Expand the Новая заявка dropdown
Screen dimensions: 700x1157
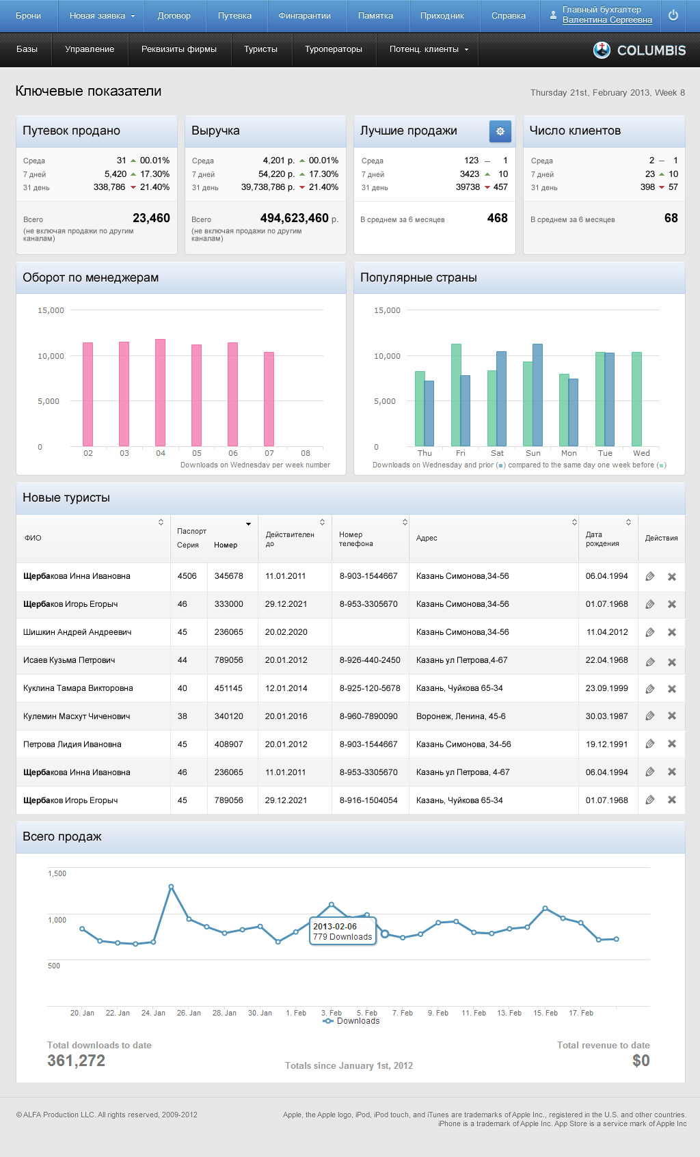[x=102, y=16]
